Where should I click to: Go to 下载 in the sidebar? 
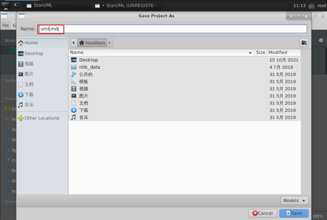42,94
